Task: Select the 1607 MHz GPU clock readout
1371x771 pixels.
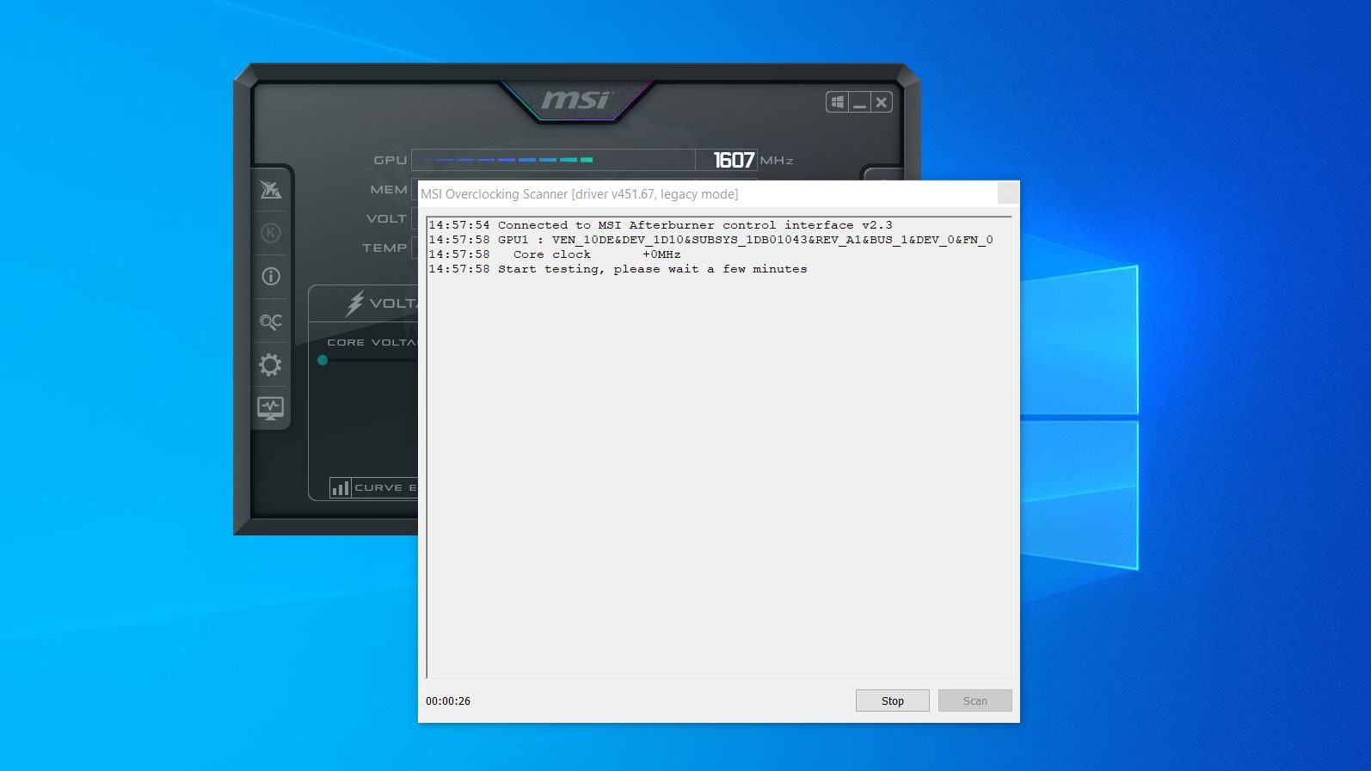Action: pos(734,160)
